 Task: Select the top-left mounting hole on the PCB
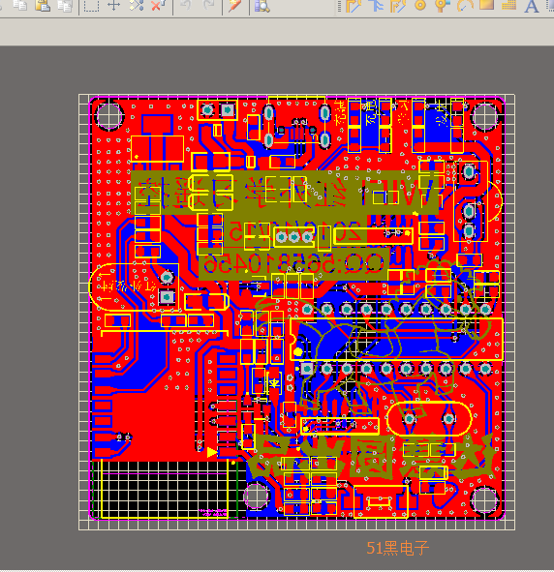pyautogui.click(x=108, y=116)
